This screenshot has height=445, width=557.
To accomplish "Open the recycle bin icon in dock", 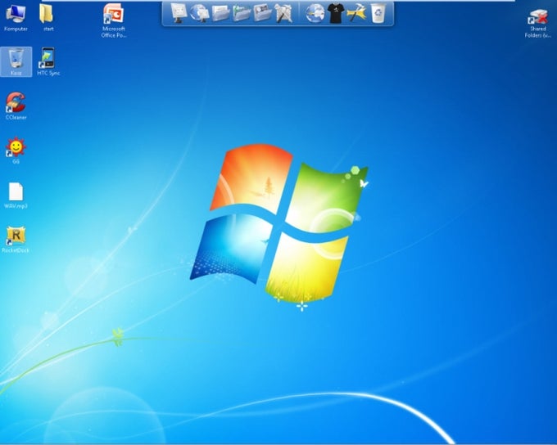I will pyautogui.click(x=378, y=13).
